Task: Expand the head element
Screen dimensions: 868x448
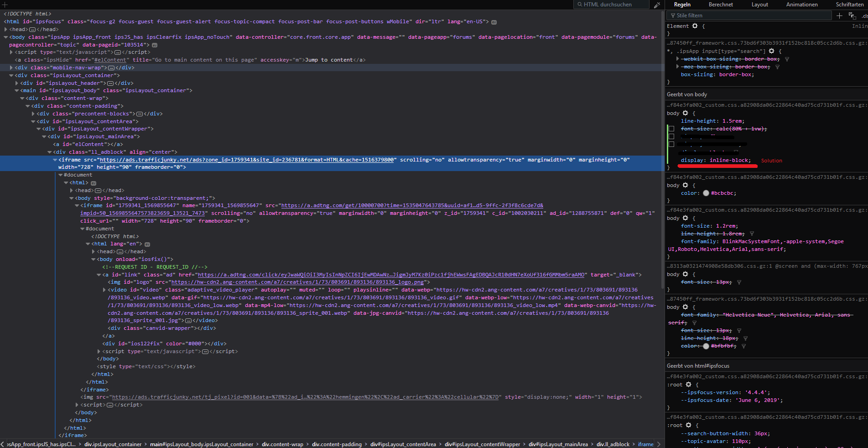Action: tap(6, 30)
